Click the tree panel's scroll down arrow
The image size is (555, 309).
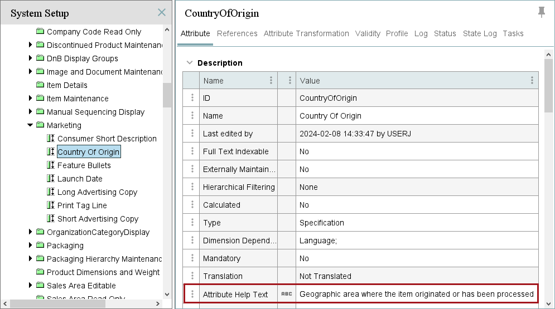167,295
